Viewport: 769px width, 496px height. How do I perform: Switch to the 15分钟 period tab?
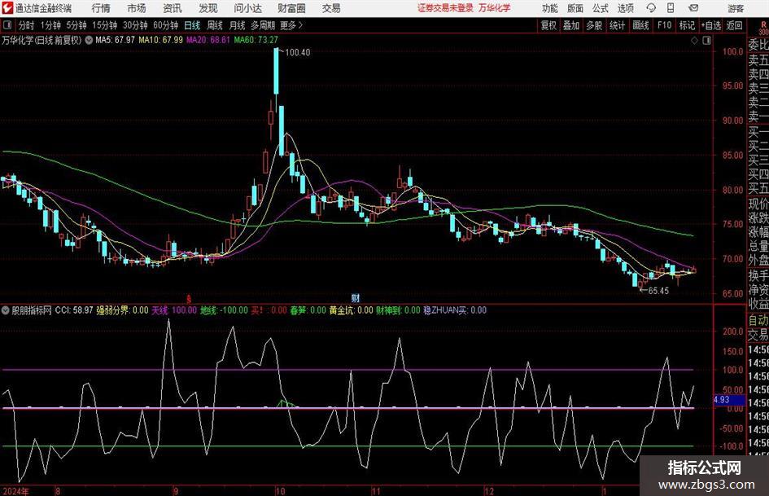(104, 25)
